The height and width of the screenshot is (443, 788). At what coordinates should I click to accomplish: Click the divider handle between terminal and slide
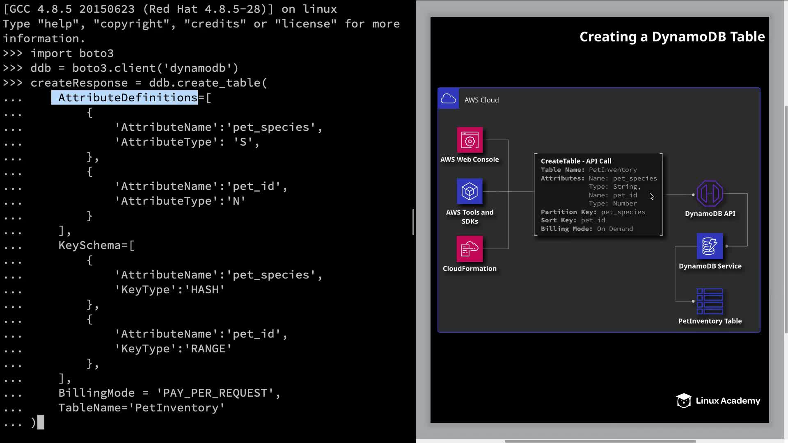coord(413,222)
